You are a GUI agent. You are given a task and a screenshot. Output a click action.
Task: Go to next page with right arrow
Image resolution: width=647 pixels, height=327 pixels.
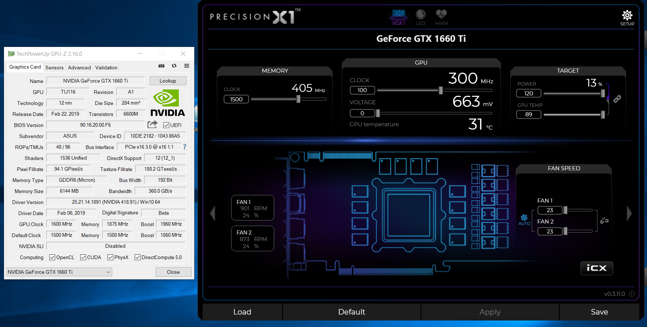click(x=629, y=213)
